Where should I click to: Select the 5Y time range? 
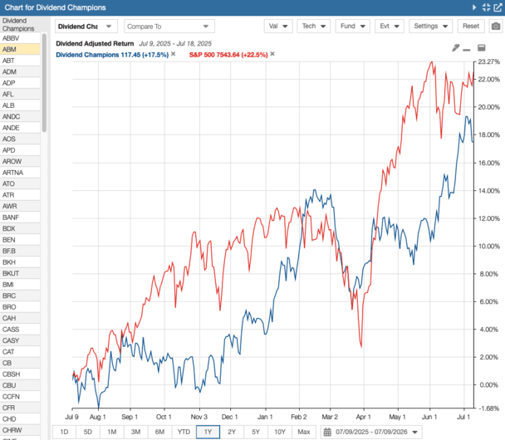click(256, 432)
